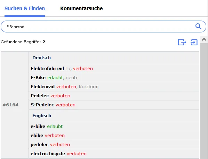Image resolution: width=208 pixels, height=159 pixels.
Task: Select the term Elektrofahrrad
Action: click(x=47, y=69)
